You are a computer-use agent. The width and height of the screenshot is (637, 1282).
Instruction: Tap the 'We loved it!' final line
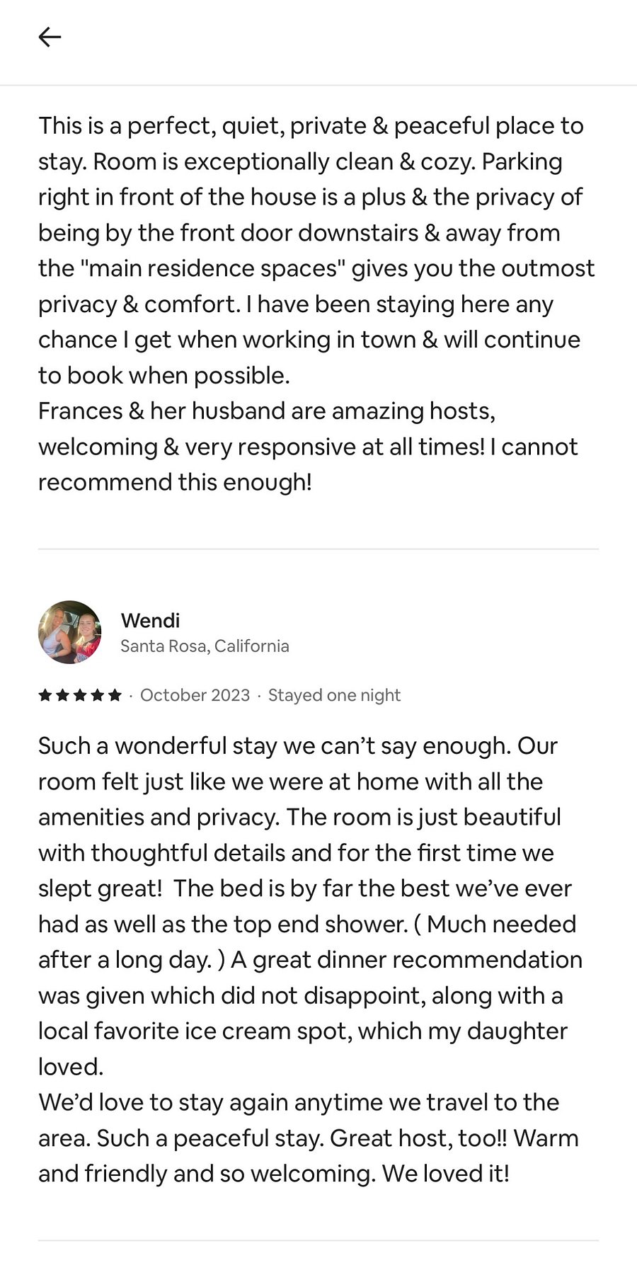point(445,1174)
